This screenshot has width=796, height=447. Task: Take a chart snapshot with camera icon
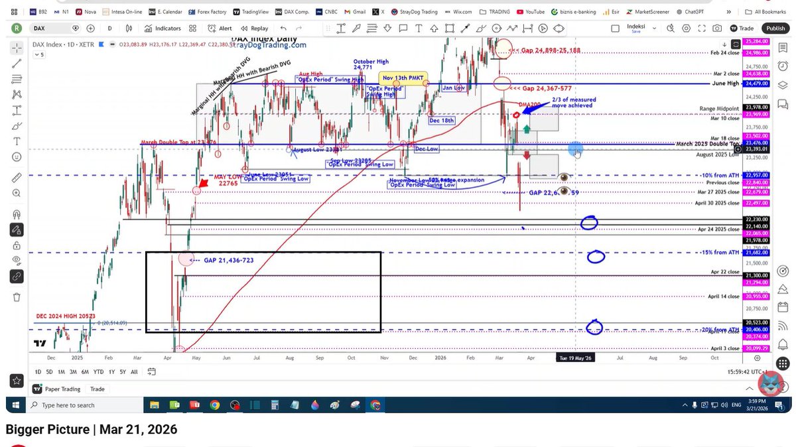pos(717,29)
